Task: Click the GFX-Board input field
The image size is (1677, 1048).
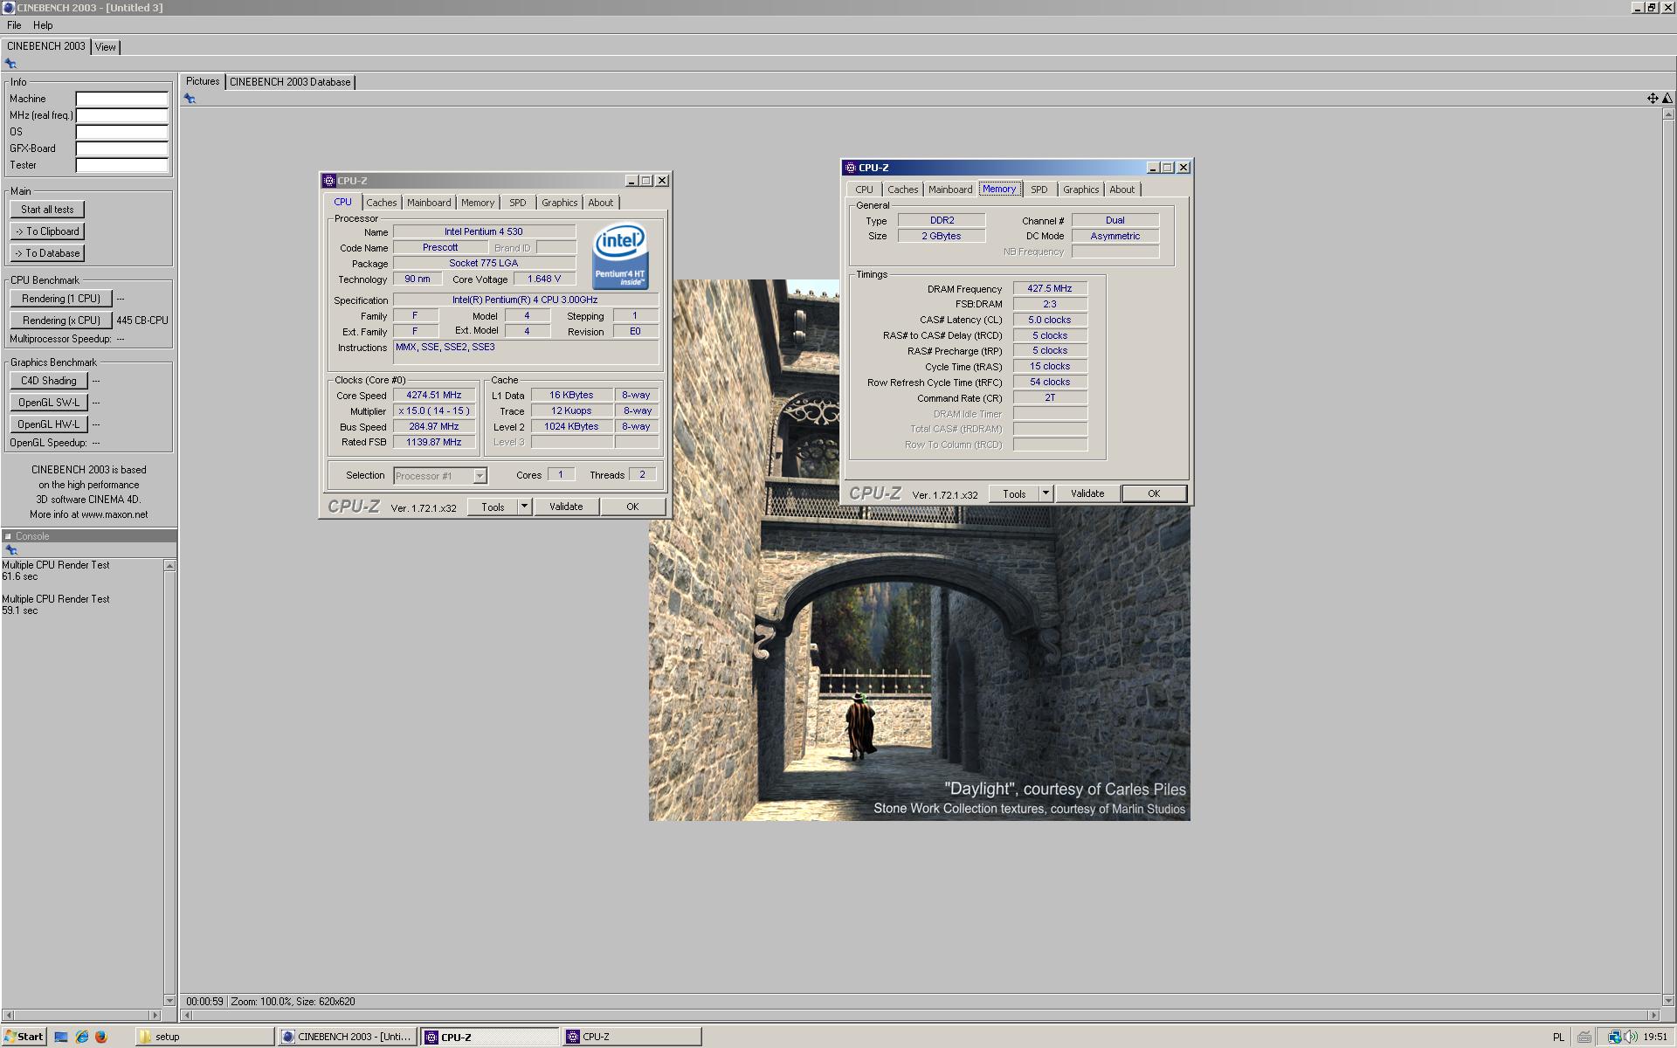Action: click(x=121, y=148)
